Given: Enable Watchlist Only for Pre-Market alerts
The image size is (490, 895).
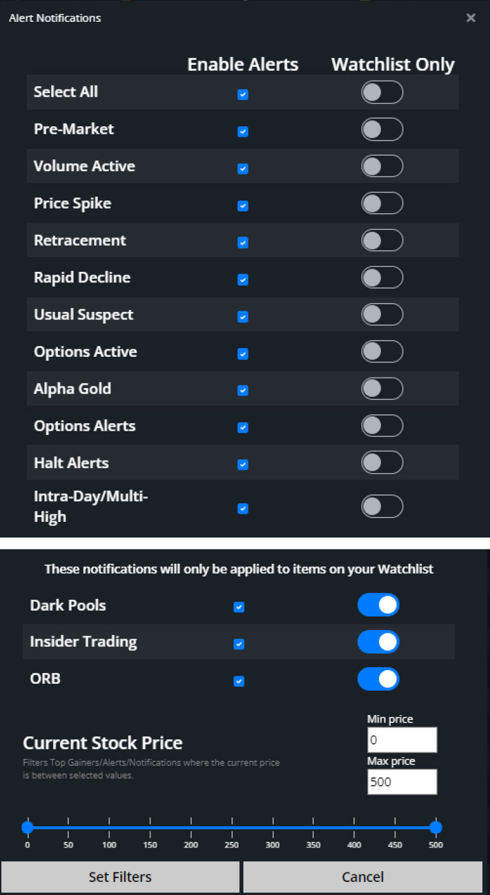Looking at the screenshot, I should tap(382, 129).
